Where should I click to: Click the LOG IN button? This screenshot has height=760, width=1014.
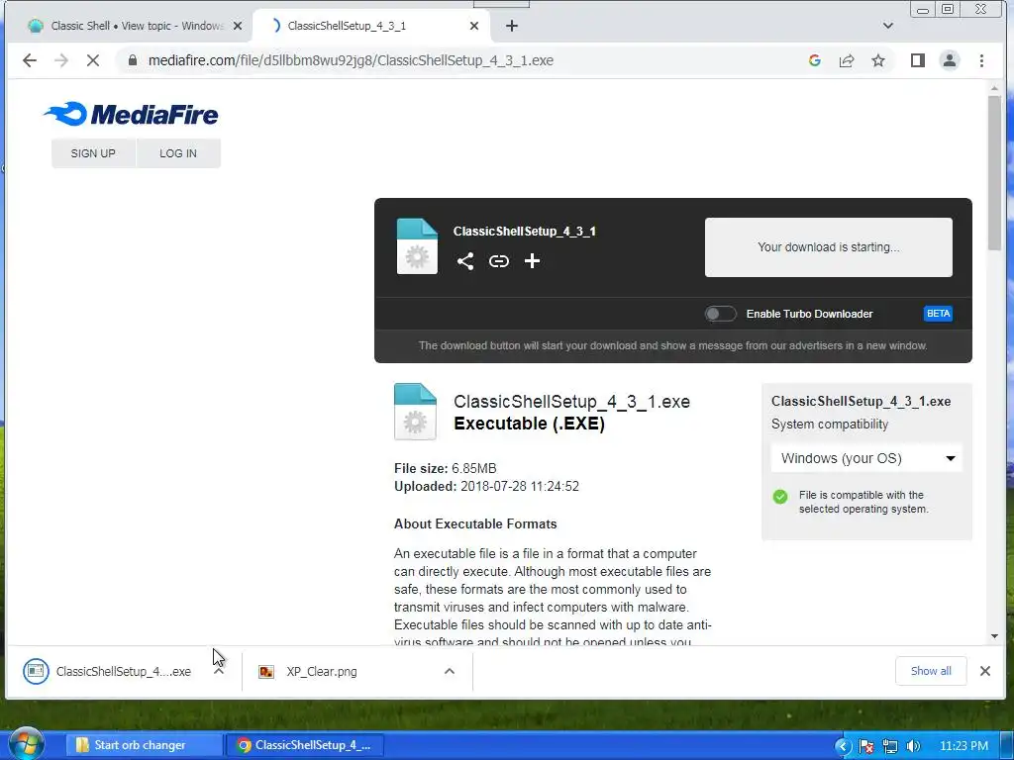178,153
